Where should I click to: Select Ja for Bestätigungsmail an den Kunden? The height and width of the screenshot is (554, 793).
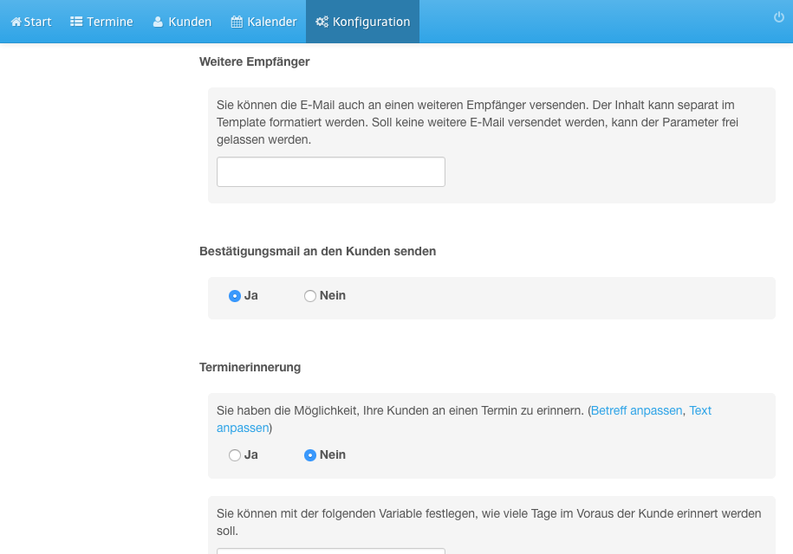[235, 296]
